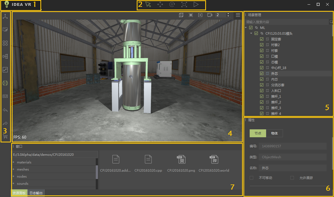334x197 pixels.
Task: Click the viewport number field showing 2
Action: (221, 15)
